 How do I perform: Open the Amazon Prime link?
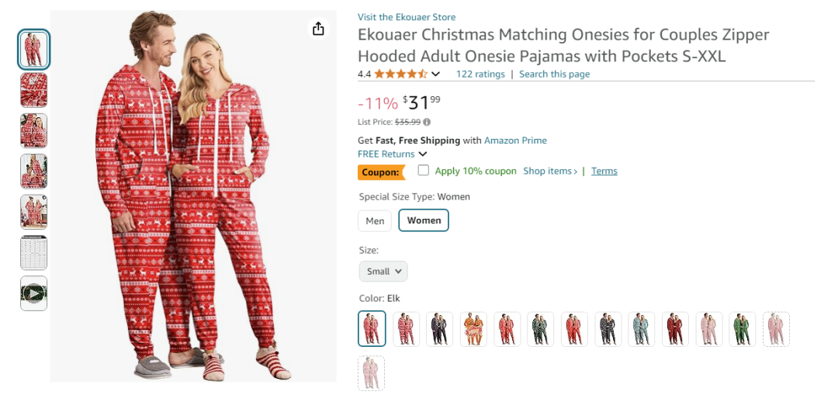coord(515,140)
